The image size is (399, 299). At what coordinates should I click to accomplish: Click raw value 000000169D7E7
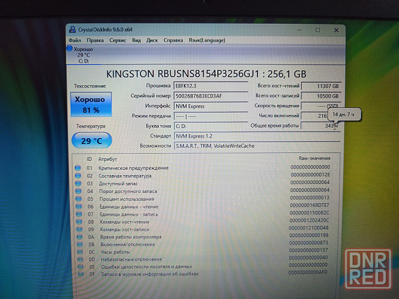(x=310, y=205)
